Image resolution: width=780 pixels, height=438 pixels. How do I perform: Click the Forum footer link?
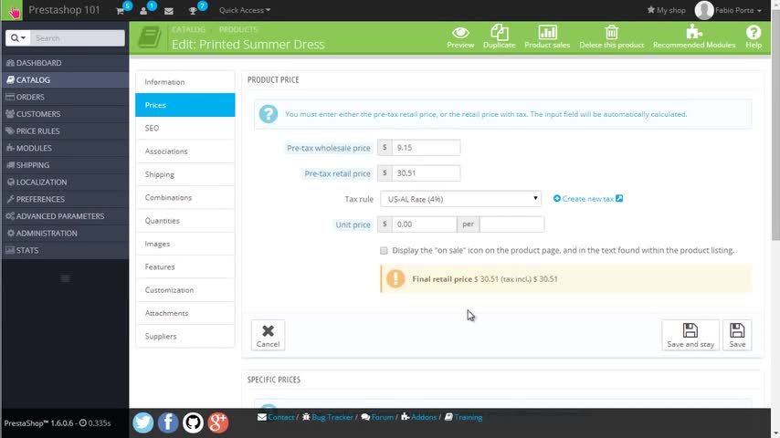pyautogui.click(x=377, y=417)
